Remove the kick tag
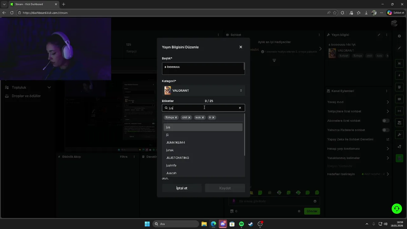 point(203,117)
